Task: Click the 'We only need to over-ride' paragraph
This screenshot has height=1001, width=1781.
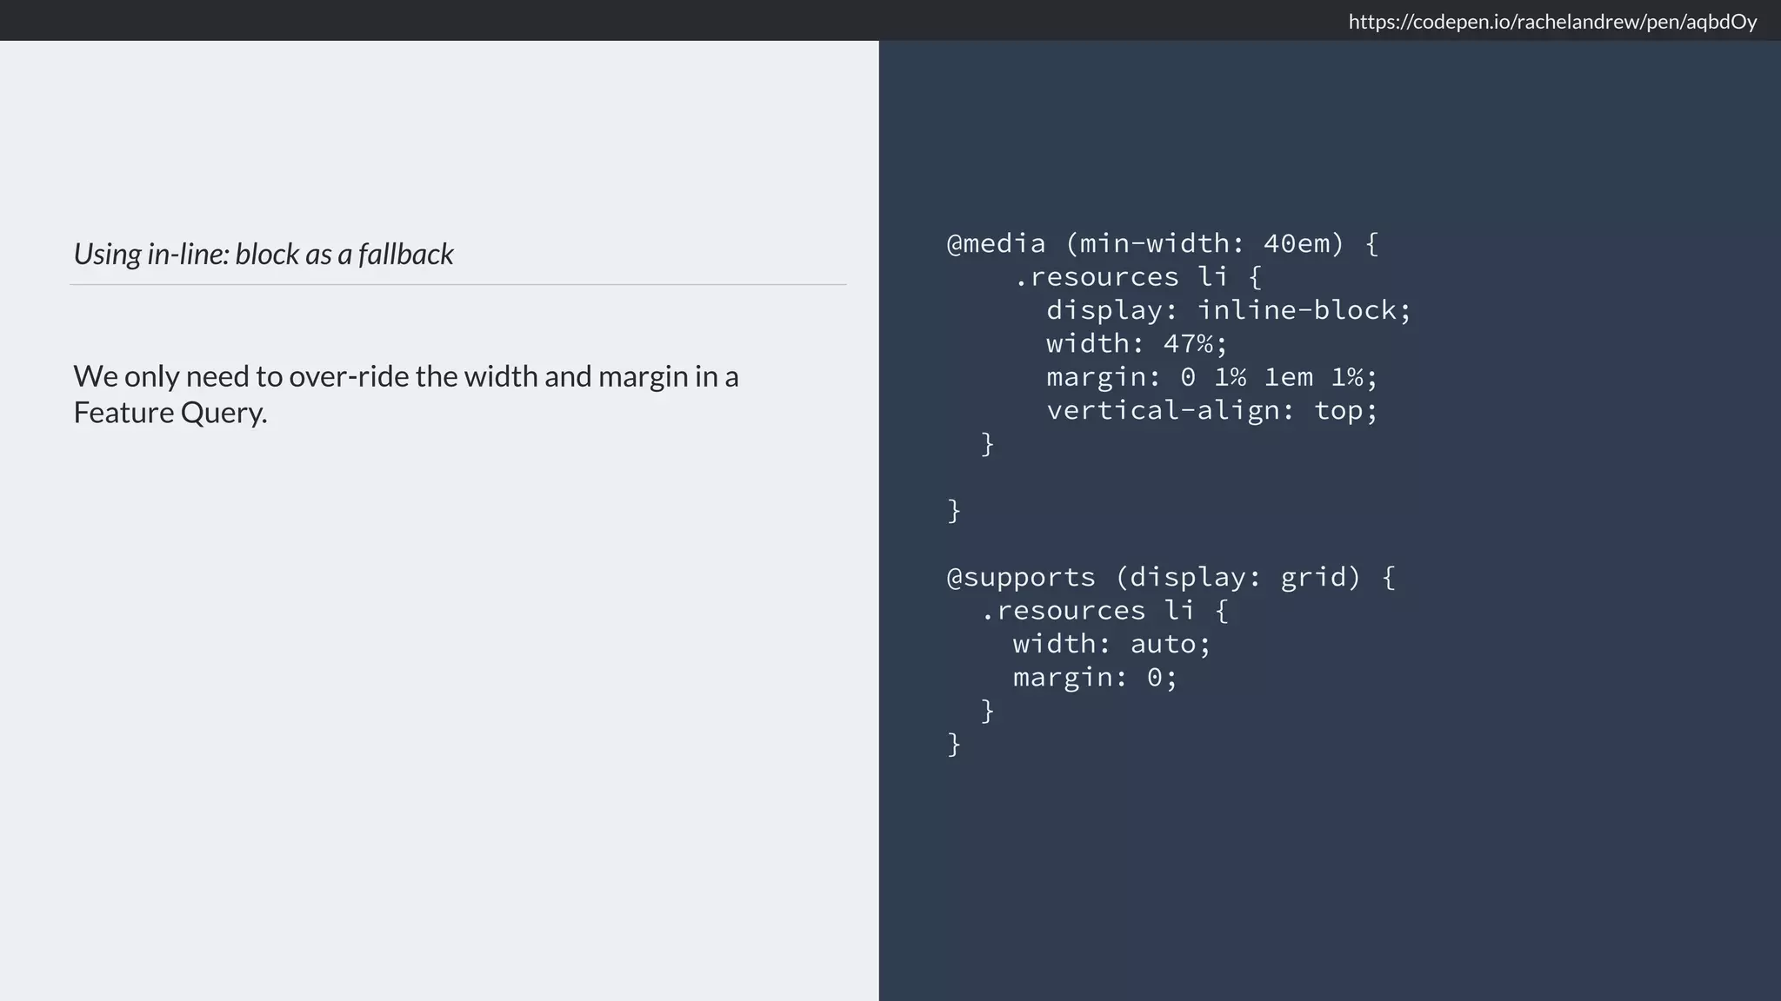Action: [405, 377]
